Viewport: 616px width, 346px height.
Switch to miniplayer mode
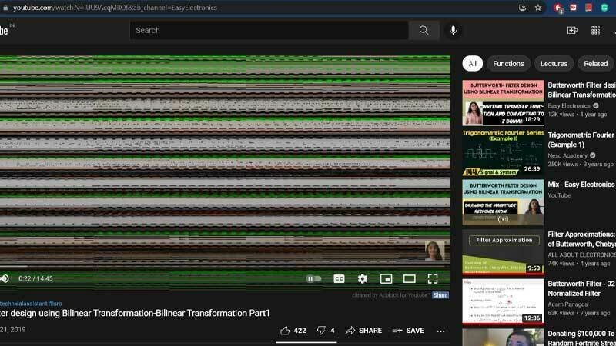pos(387,278)
